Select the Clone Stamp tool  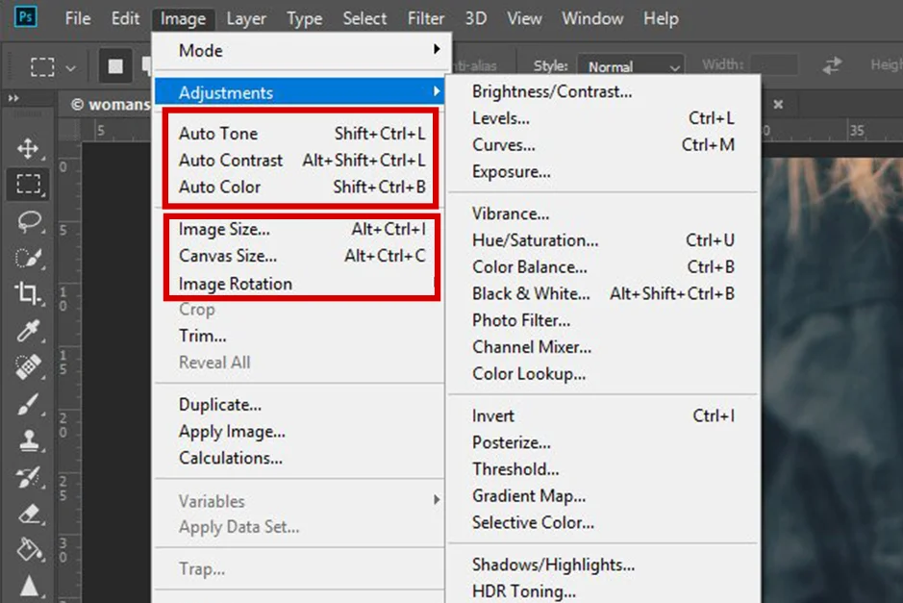[x=28, y=440]
